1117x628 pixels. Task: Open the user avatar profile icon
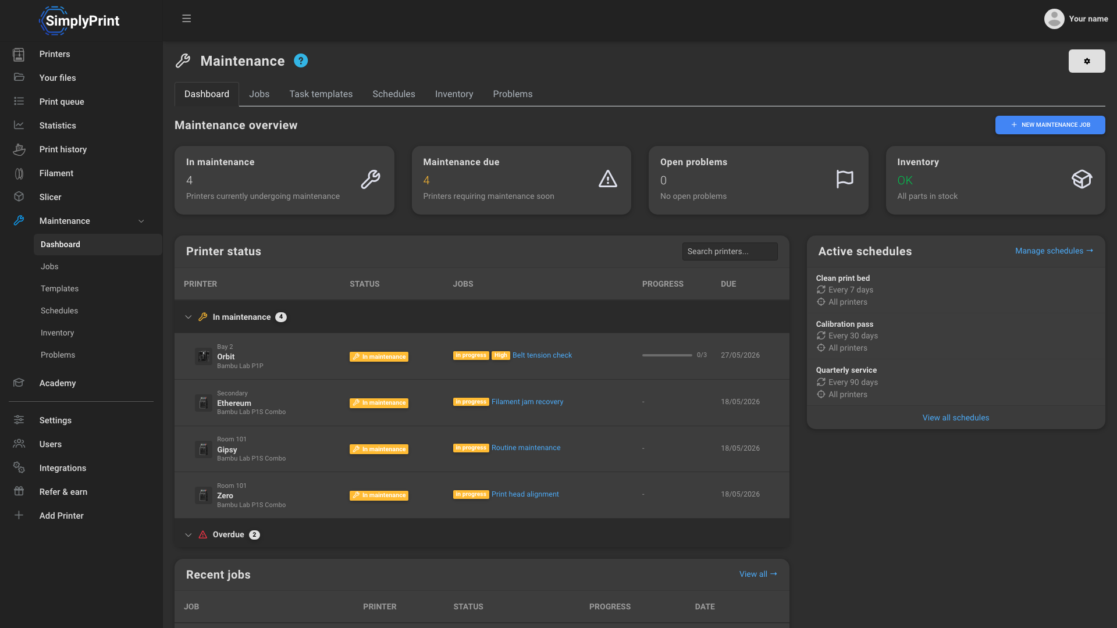tap(1054, 19)
